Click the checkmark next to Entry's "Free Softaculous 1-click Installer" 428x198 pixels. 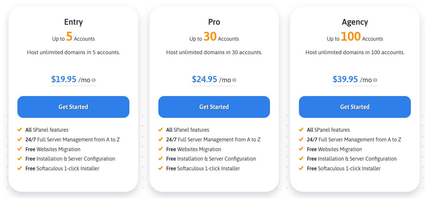(x=20, y=168)
